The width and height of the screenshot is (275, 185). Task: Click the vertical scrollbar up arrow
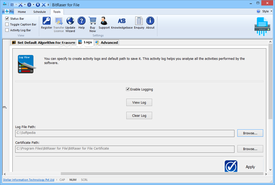[270, 42]
